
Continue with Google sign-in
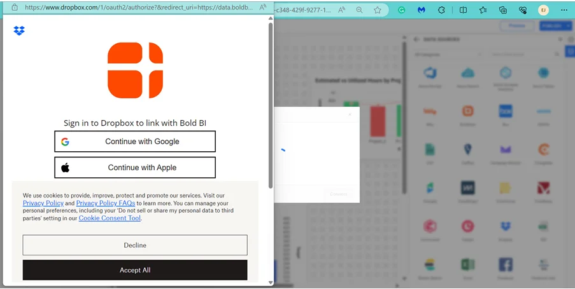135,142
